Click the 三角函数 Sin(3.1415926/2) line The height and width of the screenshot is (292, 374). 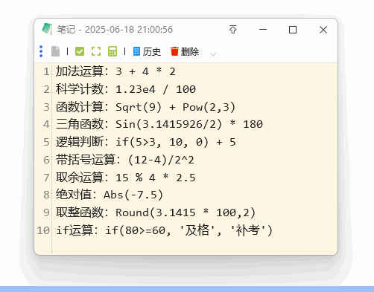[159, 124]
